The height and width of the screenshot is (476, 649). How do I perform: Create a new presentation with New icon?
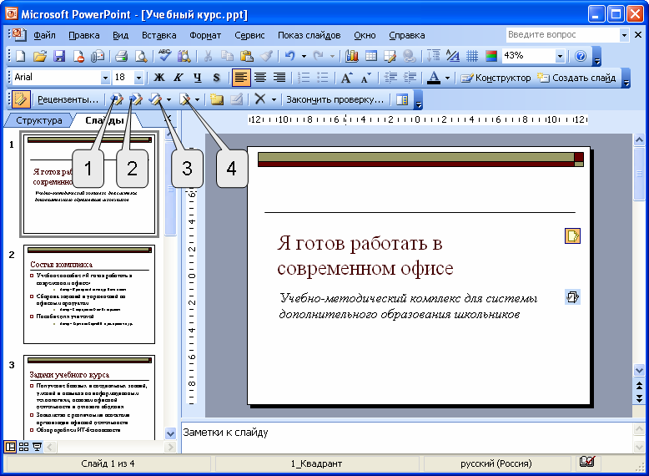coord(20,56)
